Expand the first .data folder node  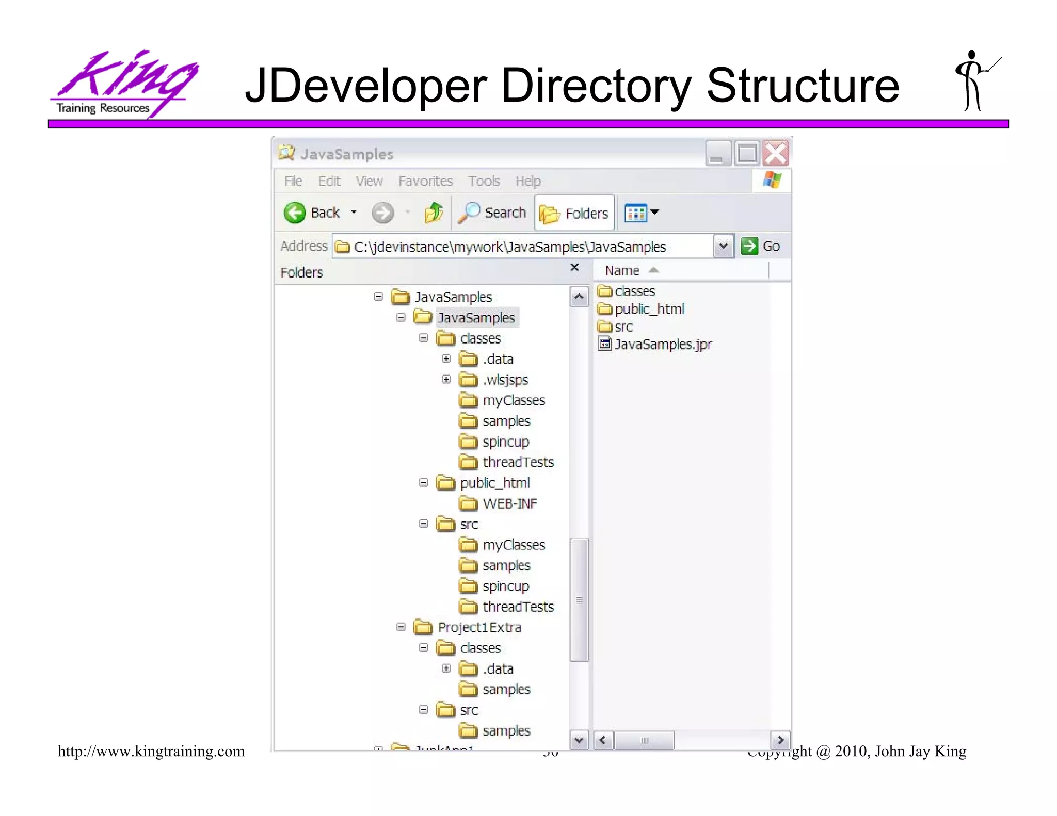pyautogui.click(x=446, y=358)
